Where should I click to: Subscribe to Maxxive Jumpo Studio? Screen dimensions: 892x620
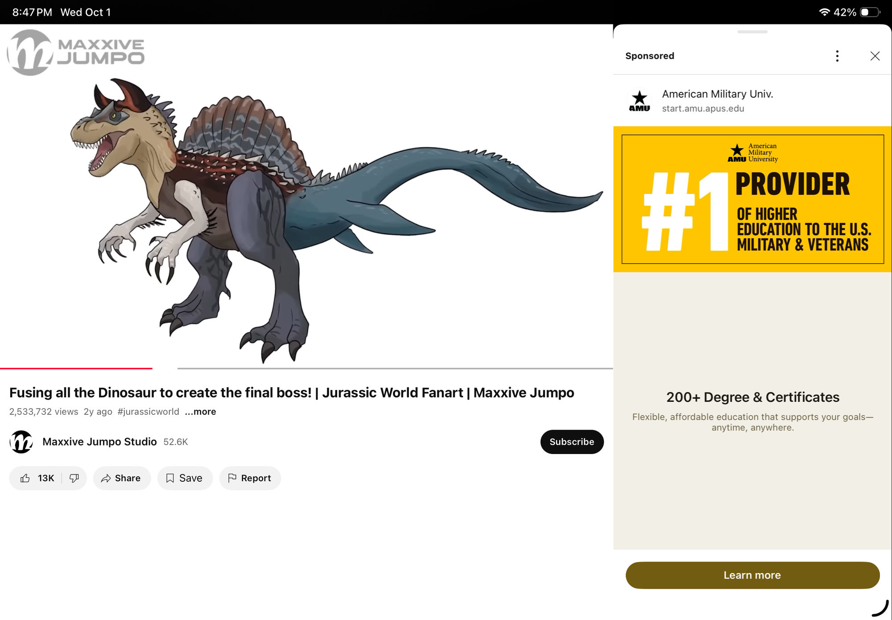pyautogui.click(x=572, y=442)
